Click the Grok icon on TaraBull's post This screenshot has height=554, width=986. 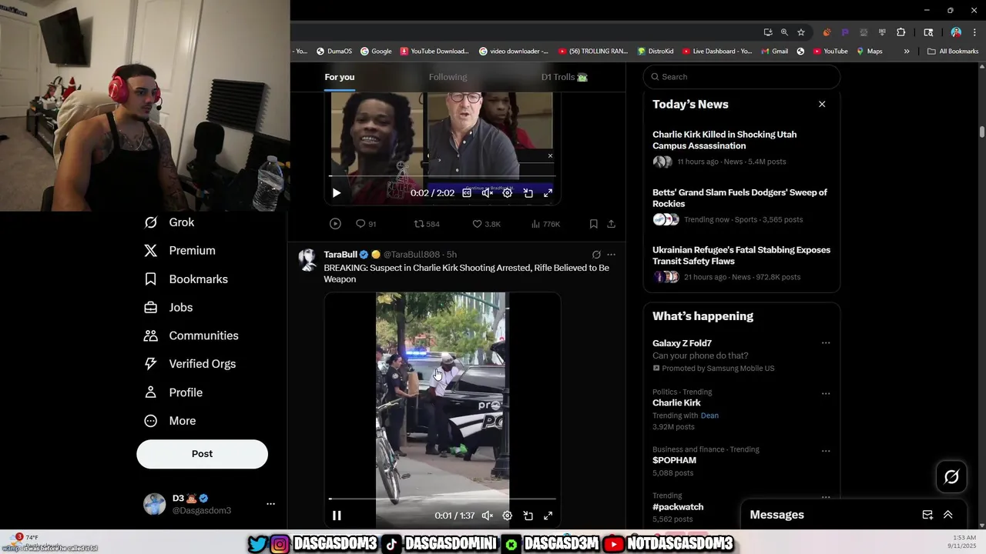(596, 255)
